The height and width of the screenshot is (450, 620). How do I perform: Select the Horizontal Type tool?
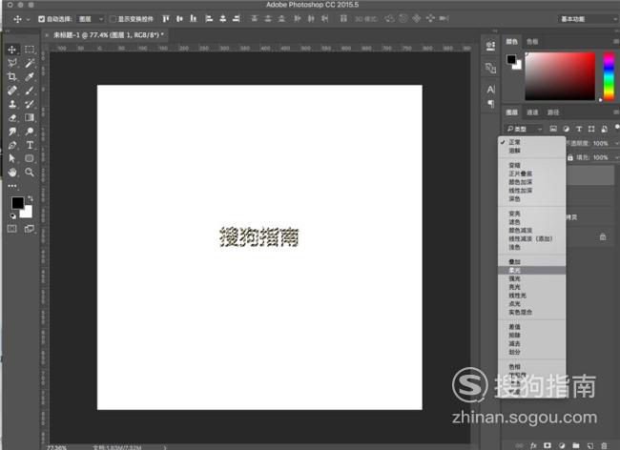tap(30, 145)
